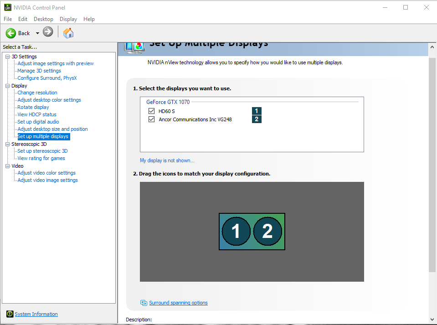
Task: Open System Information link
Action: click(36, 314)
